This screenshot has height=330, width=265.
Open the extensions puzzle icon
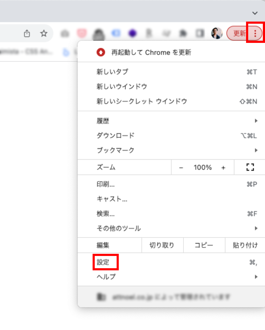183,33
